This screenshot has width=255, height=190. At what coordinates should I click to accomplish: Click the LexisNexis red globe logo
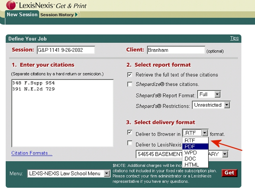[x=11, y=5]
